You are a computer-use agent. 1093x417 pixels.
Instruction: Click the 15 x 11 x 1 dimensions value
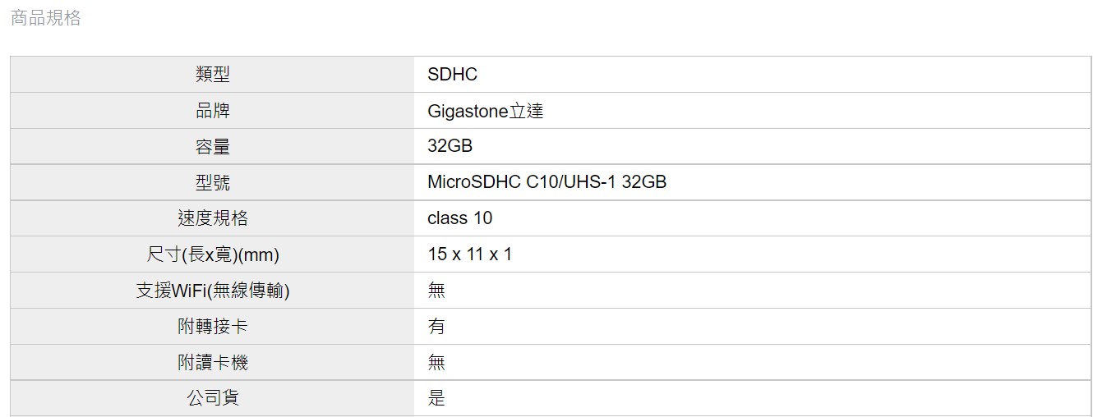(x=470, y=254)
